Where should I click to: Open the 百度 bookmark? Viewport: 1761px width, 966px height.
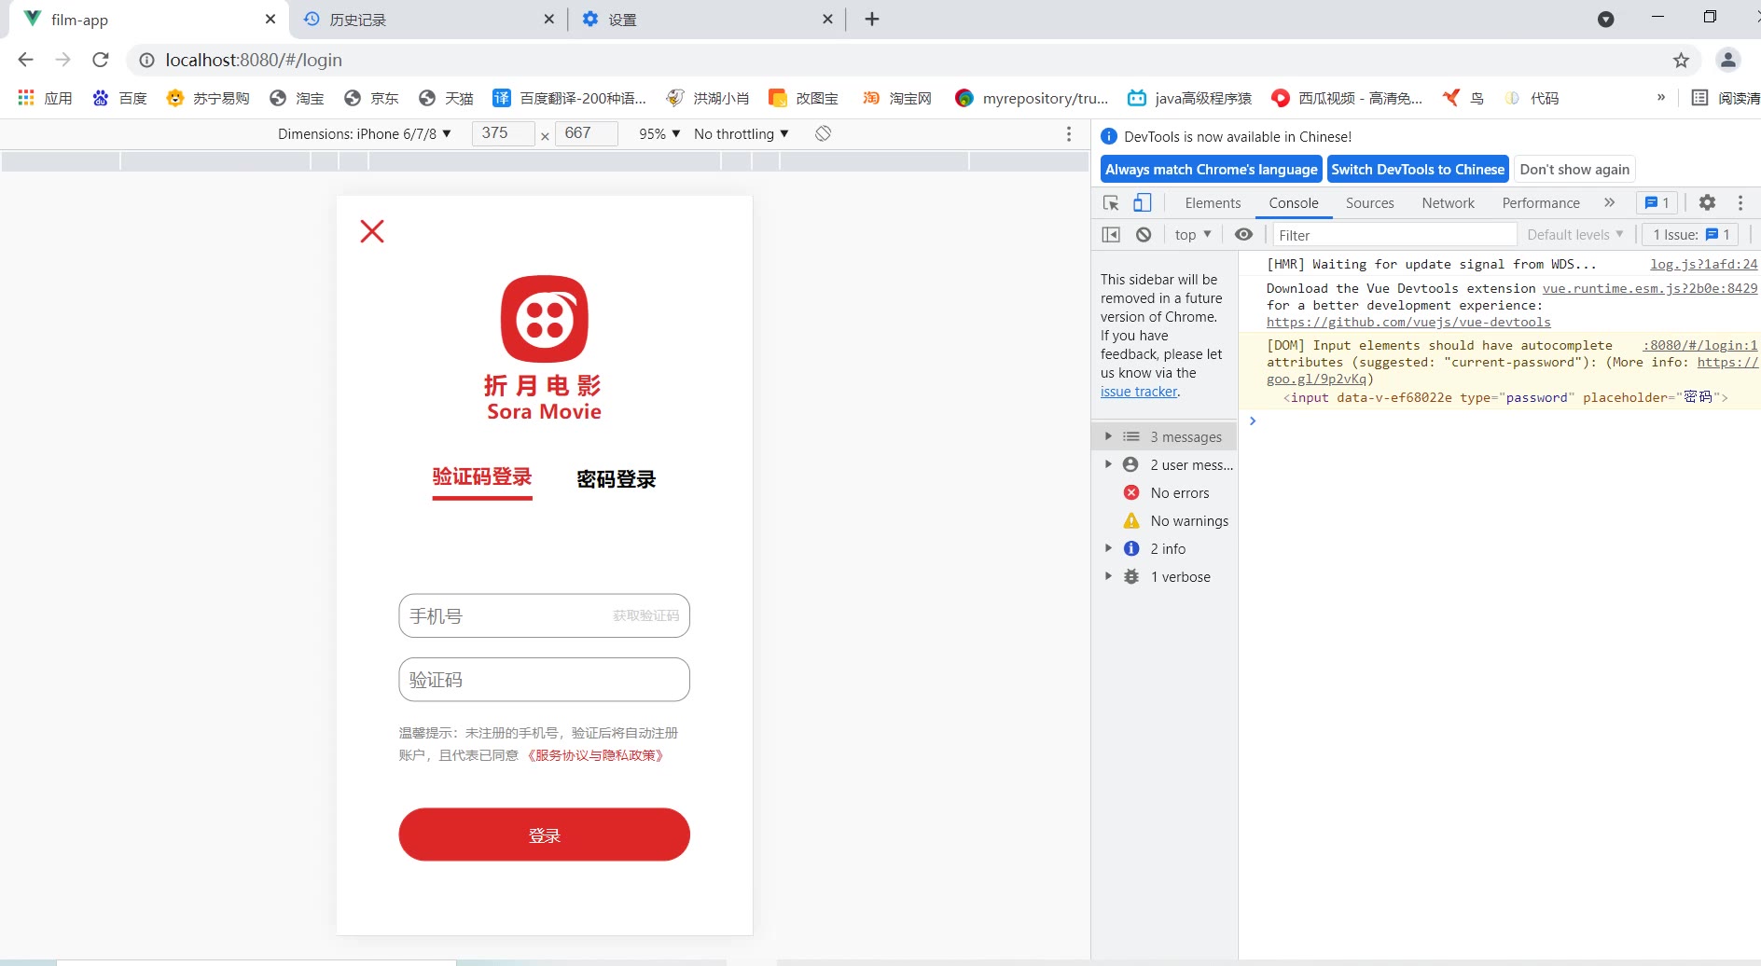tap(120, 98)
